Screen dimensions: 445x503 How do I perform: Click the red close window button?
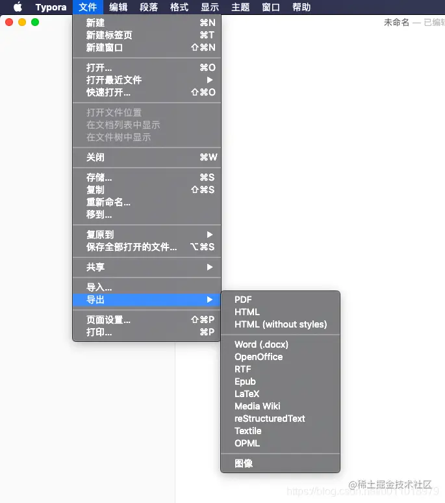pos(9,22)
